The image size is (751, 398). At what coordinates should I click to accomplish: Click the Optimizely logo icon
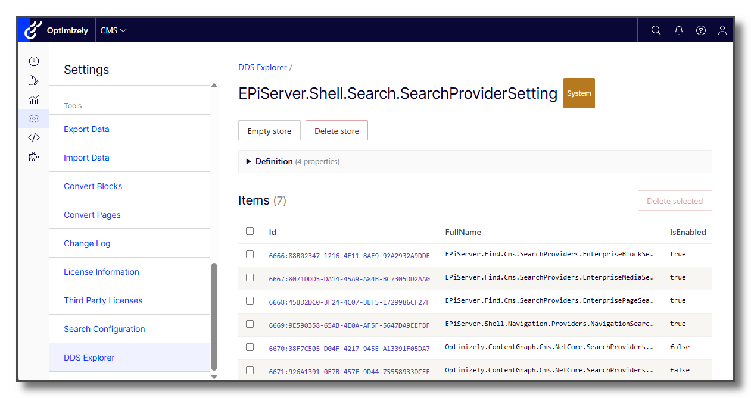33,30
